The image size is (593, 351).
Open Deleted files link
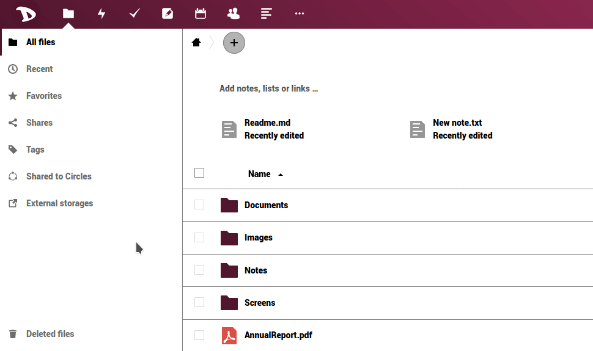[50, 334]
